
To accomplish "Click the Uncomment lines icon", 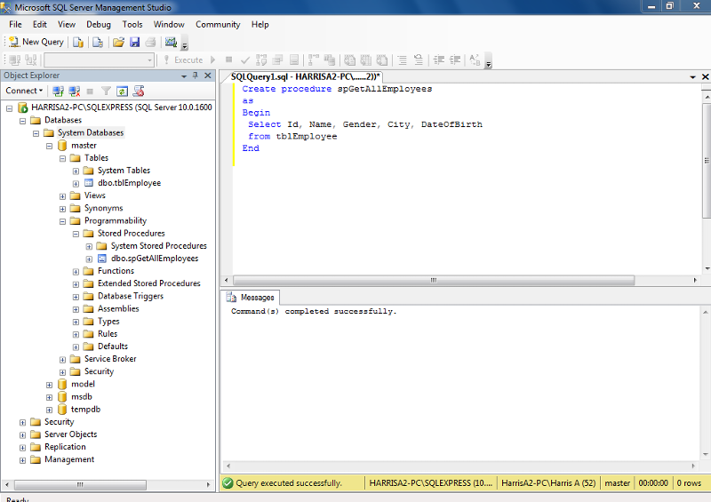I will coord(419,60).
